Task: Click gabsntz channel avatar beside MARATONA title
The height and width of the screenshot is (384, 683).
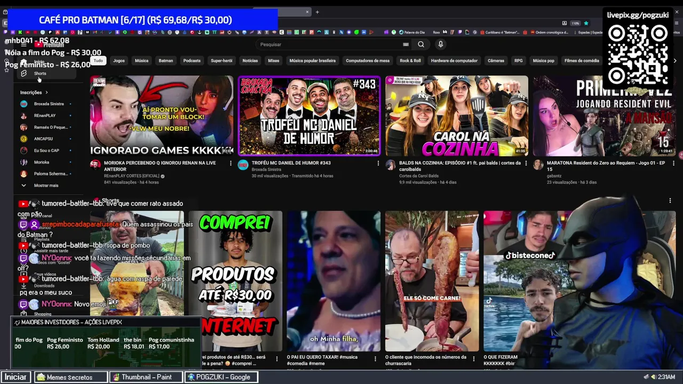Action: [x=538, y=165]
